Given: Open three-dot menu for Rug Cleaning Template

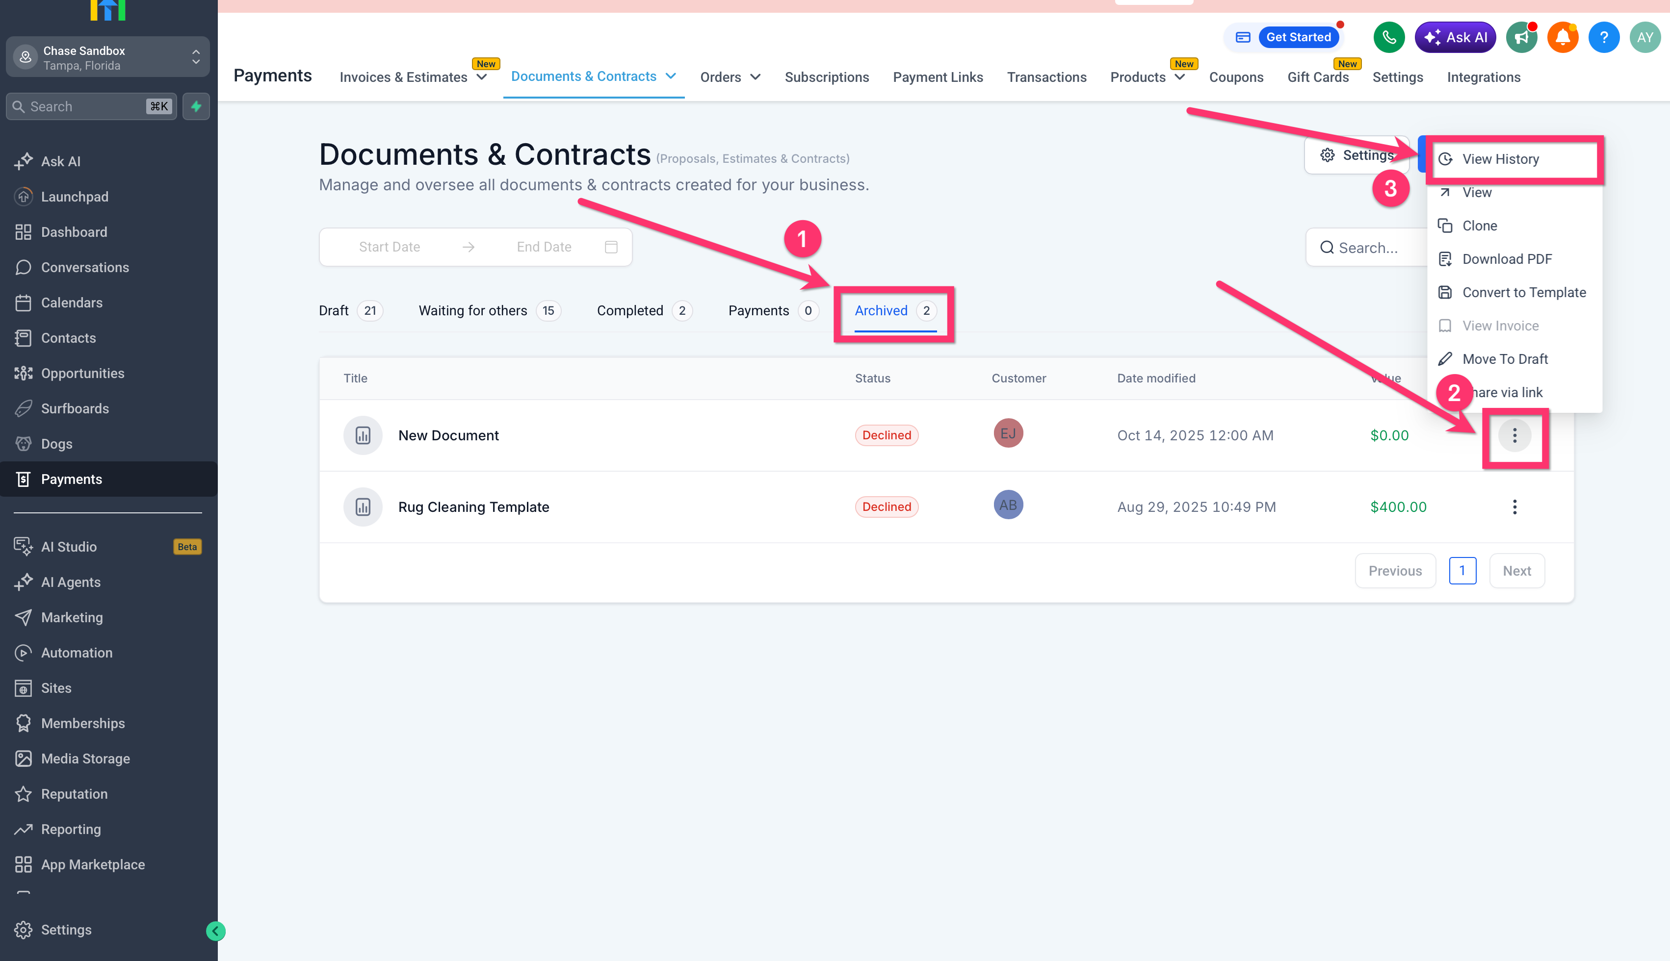Looking at the screenshot, I should click(1514, 507).
